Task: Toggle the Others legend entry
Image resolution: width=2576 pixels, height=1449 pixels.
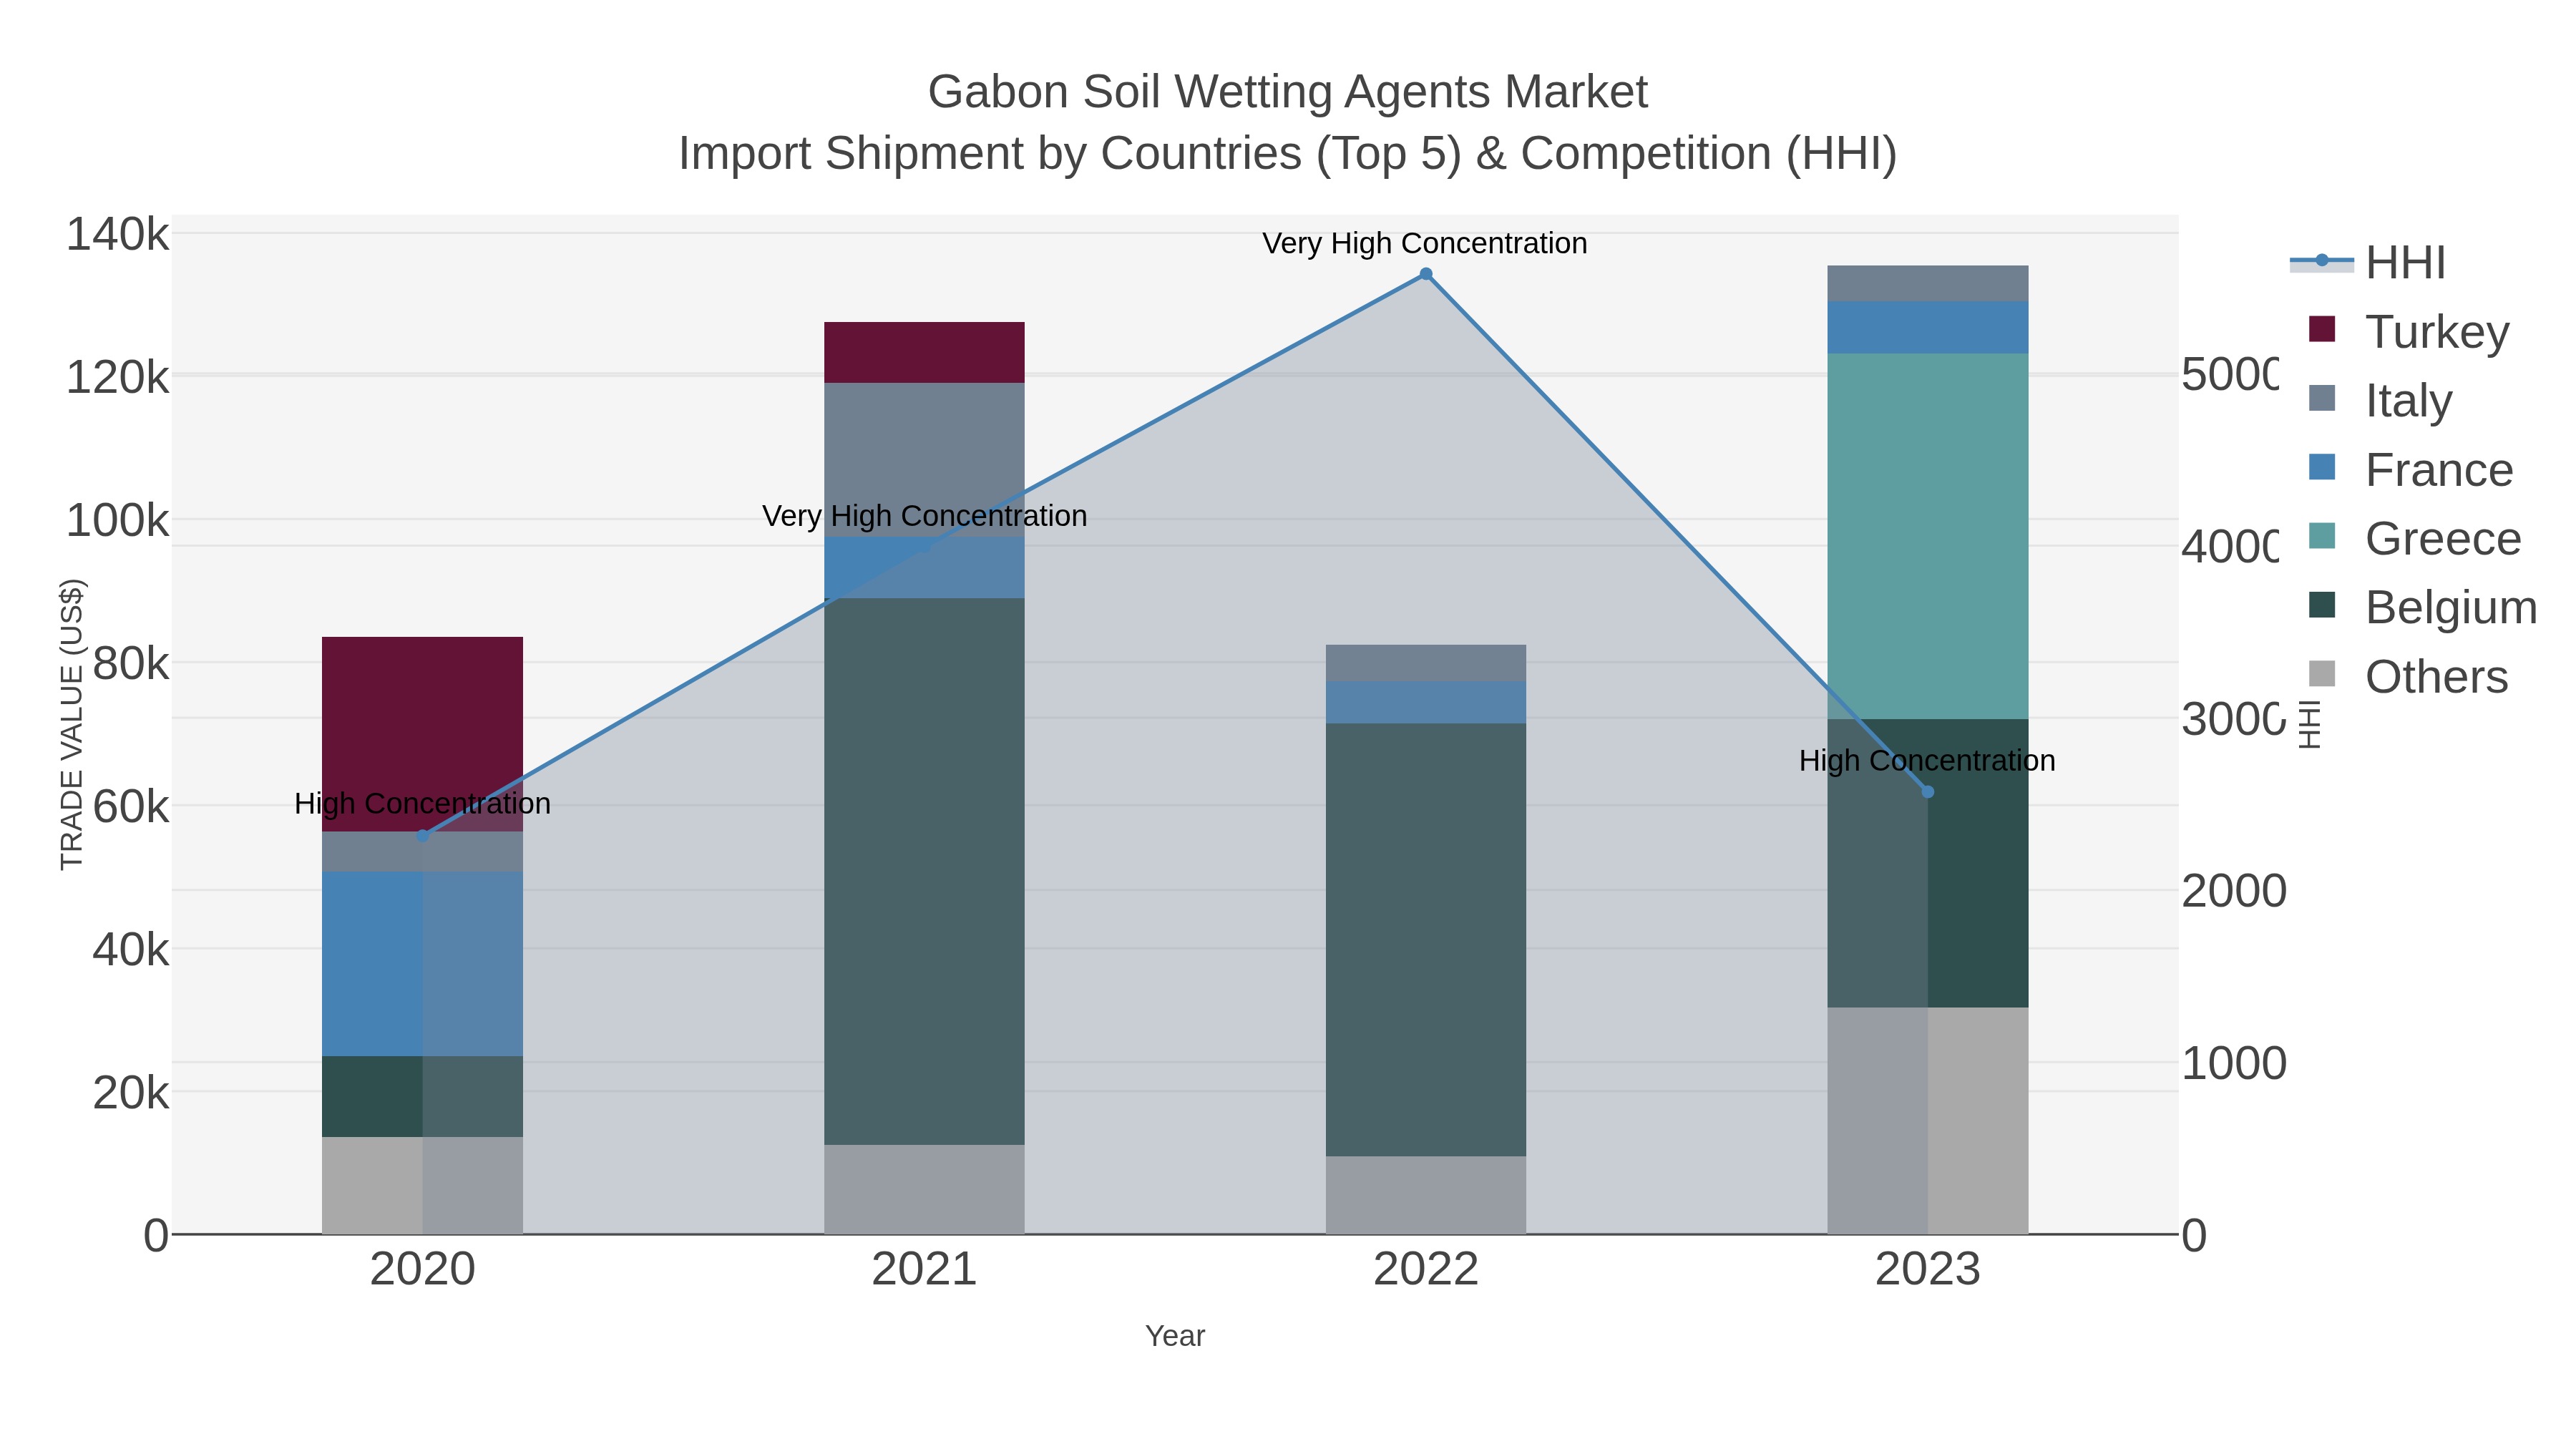Action: [2408, 677]
